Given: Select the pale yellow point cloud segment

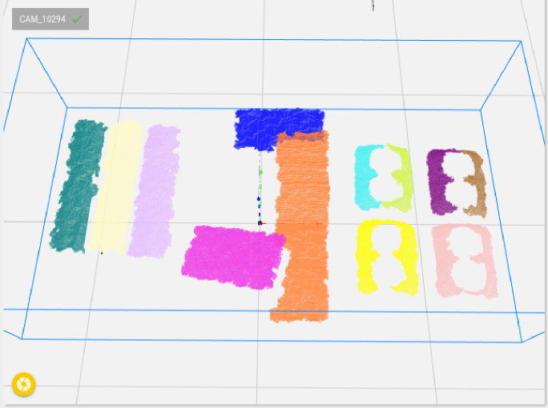Looking at the screenshot, I should pyautogui.click(x=115, y=186).
